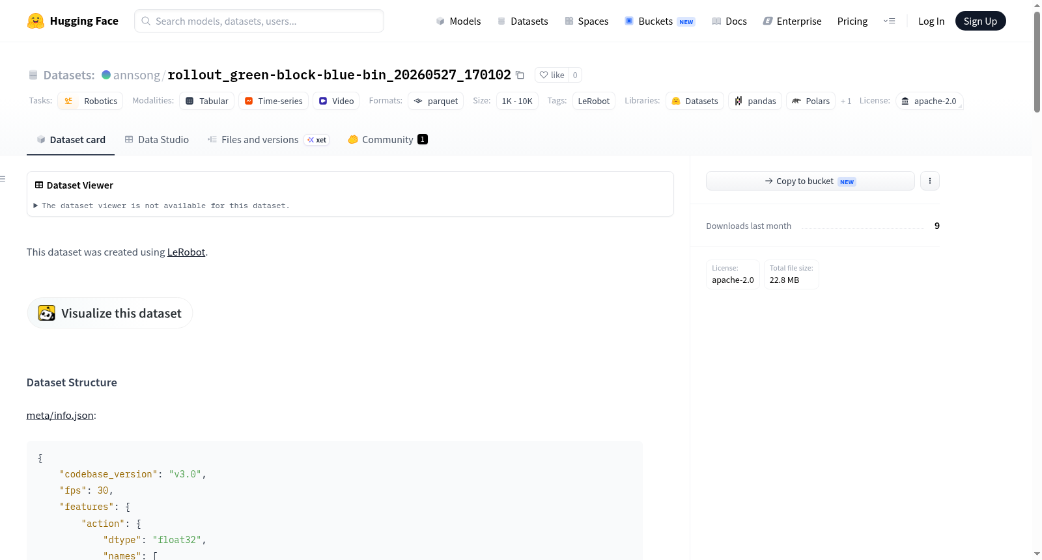Click the pandas library tag
This screenshot has height=560, width=1042.
click(755, 101)
